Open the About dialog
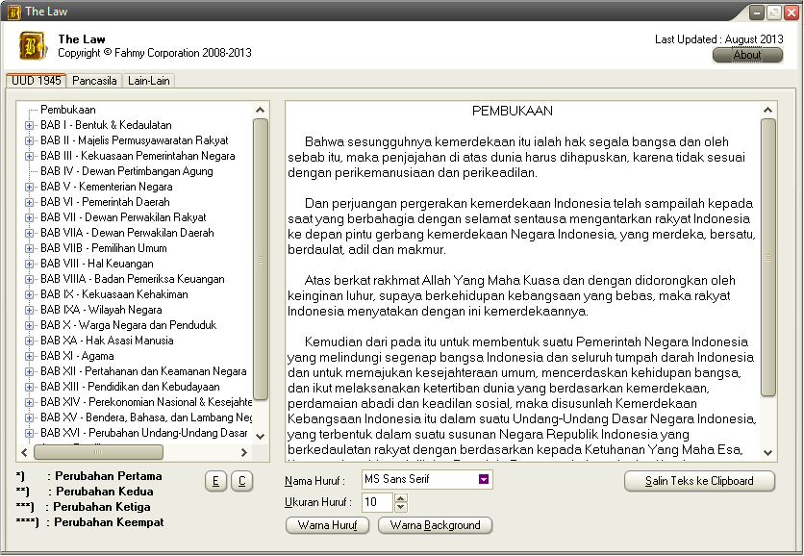The width and height of the screenshot is (804, 556). pyautogui.click(x=747, y=55)
